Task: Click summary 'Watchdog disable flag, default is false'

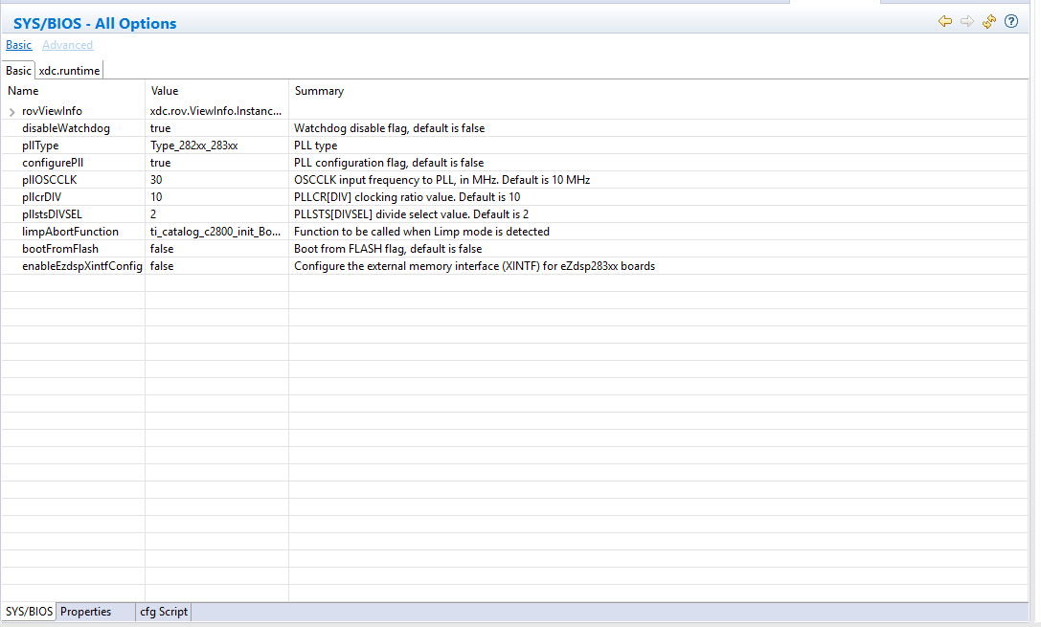Action: click(389, 128)
